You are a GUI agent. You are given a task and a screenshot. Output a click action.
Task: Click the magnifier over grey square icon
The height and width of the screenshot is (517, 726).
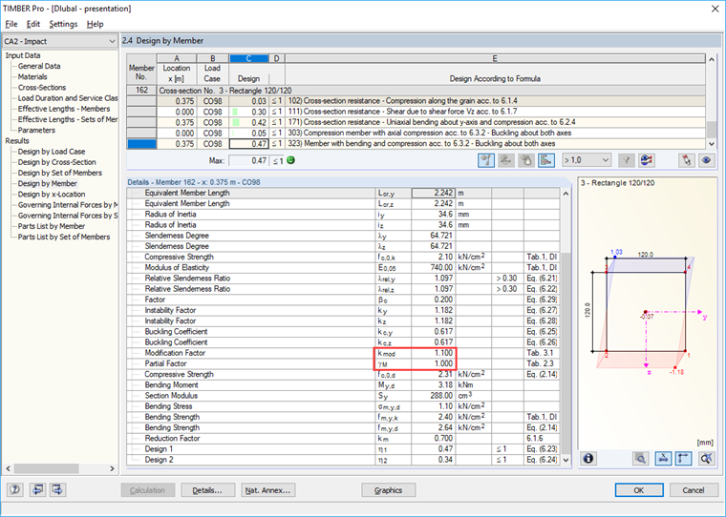click(641, 458)
